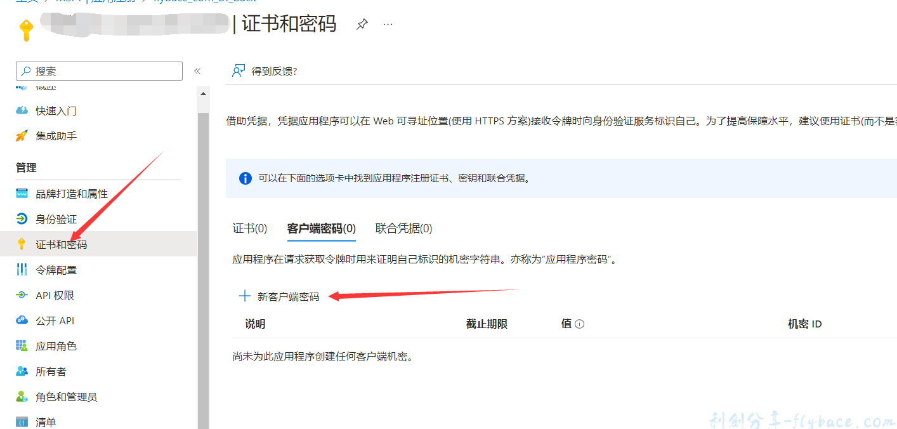The width and height of the screenshot is (897, 429).
Task: Click the 集成助手 rocket icon
Action: 22,136
